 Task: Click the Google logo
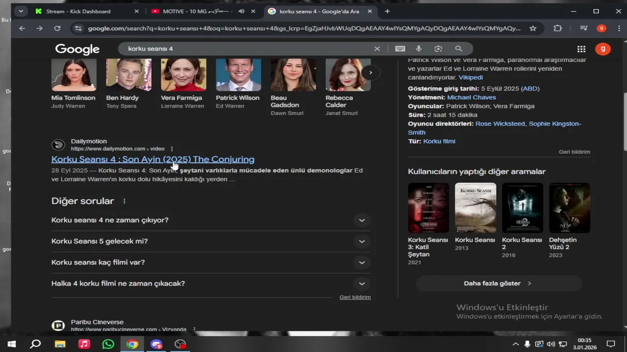click(77, 49)
